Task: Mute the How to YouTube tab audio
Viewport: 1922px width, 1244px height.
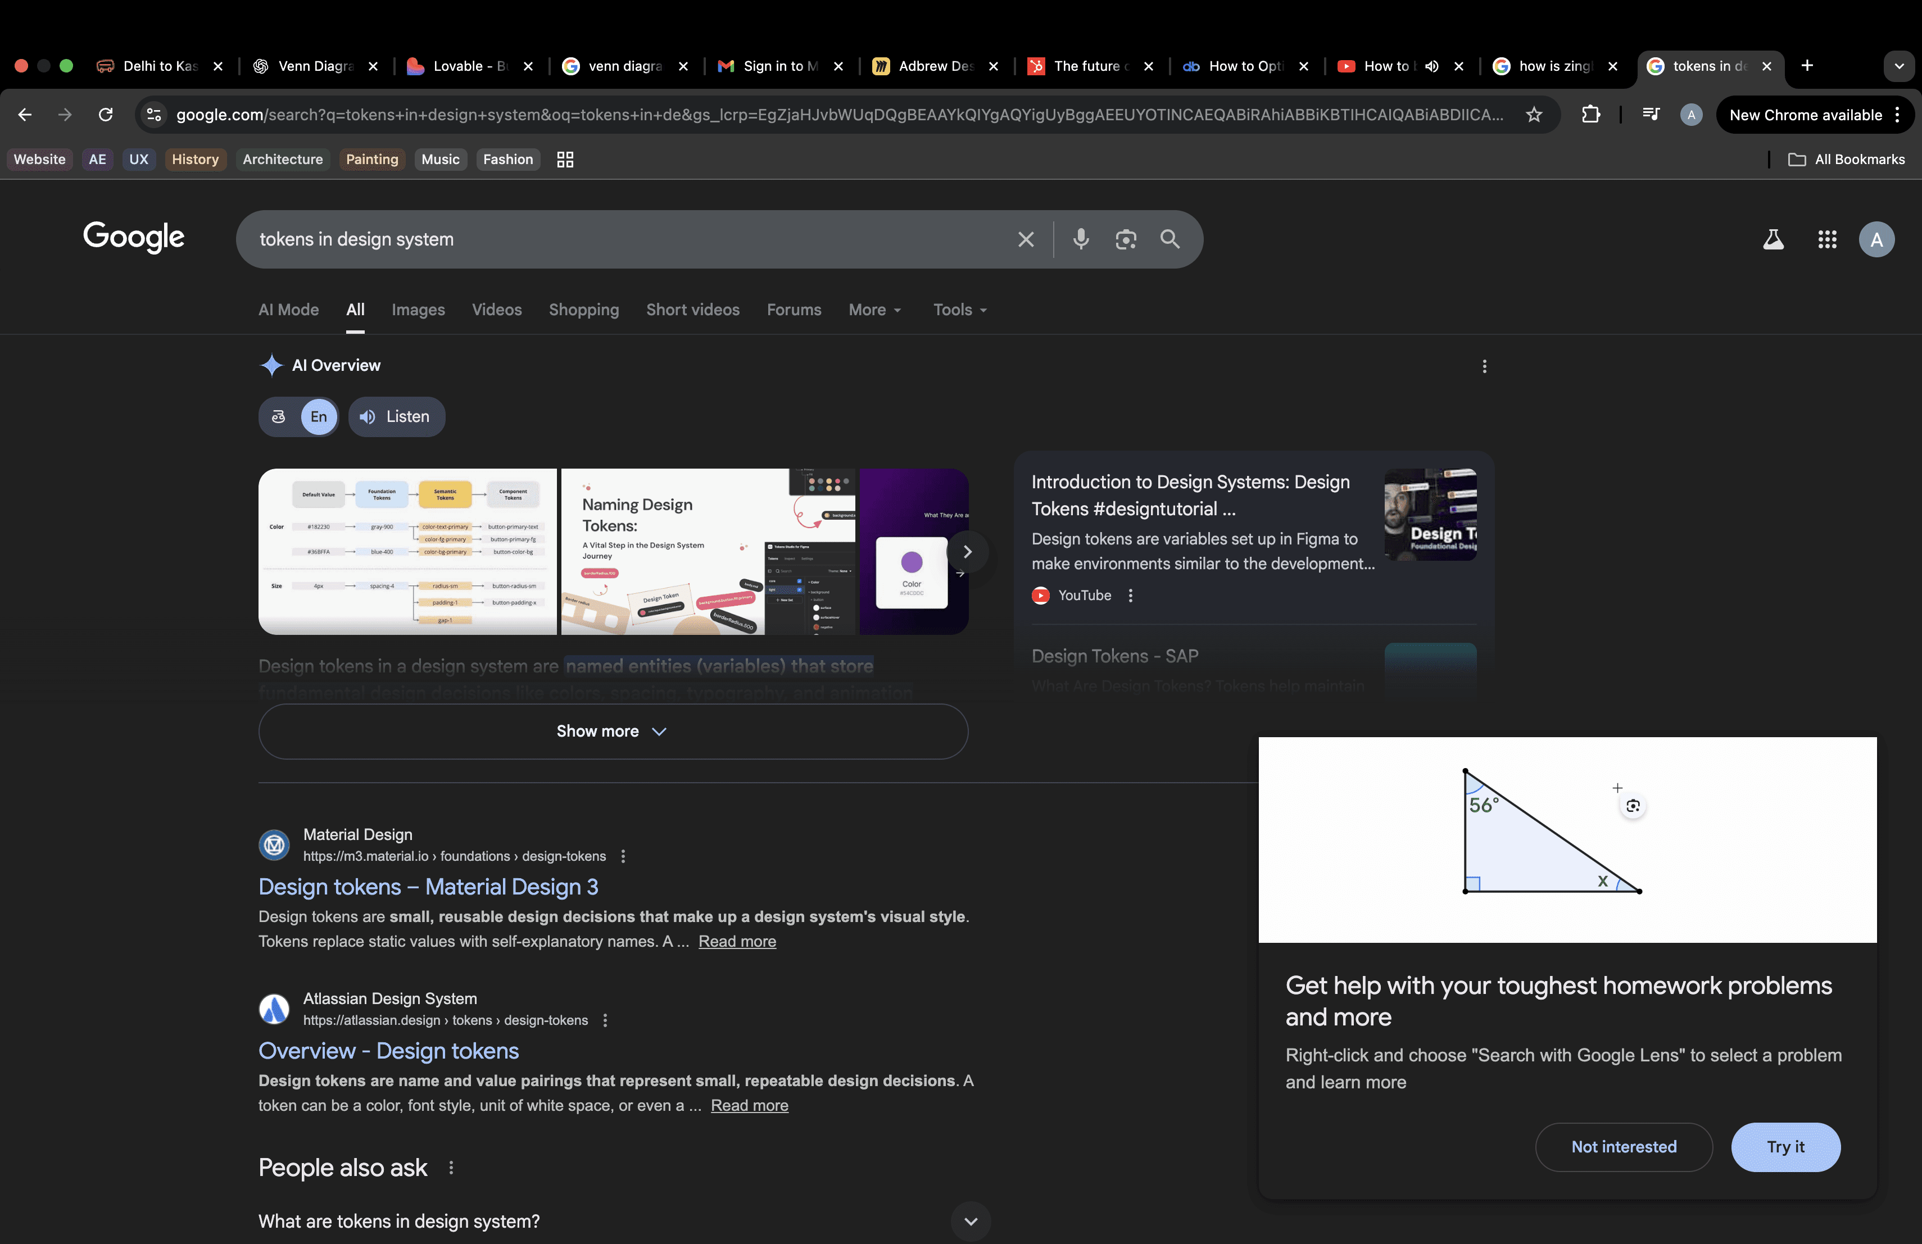Action: (x=1432, y=66)
